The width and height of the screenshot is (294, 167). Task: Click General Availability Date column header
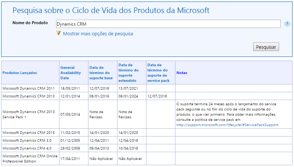71,73
